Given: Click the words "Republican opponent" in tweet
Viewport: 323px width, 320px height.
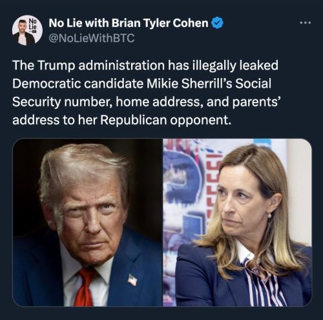Looking at the screenshot, I should (165, 120).
